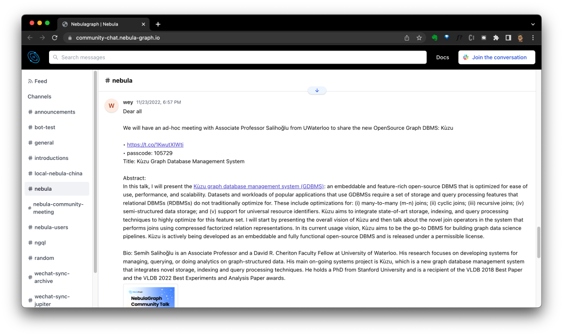Click the 11/23/2022, 6:57 PM timestamp
The height and width of the screenshot is (336, 563).
pyautogui.click(x=158, y=102)
